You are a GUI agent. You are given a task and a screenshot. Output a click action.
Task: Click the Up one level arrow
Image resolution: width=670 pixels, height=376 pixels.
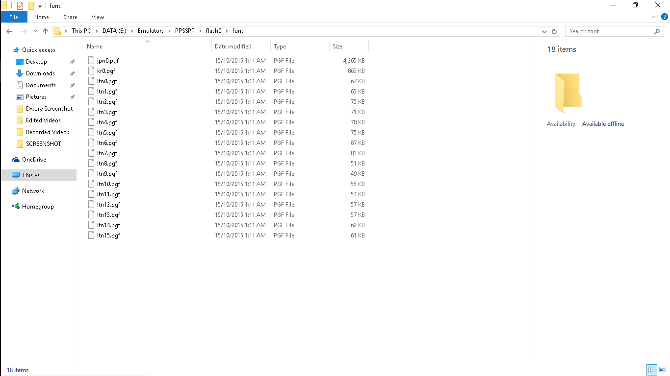click(46, 31)
